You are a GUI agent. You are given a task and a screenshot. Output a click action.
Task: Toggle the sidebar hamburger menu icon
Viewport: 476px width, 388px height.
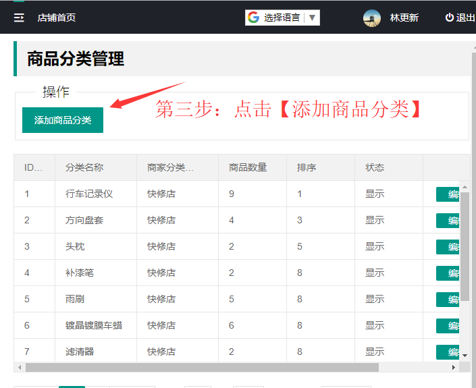(x=19, y=18)
